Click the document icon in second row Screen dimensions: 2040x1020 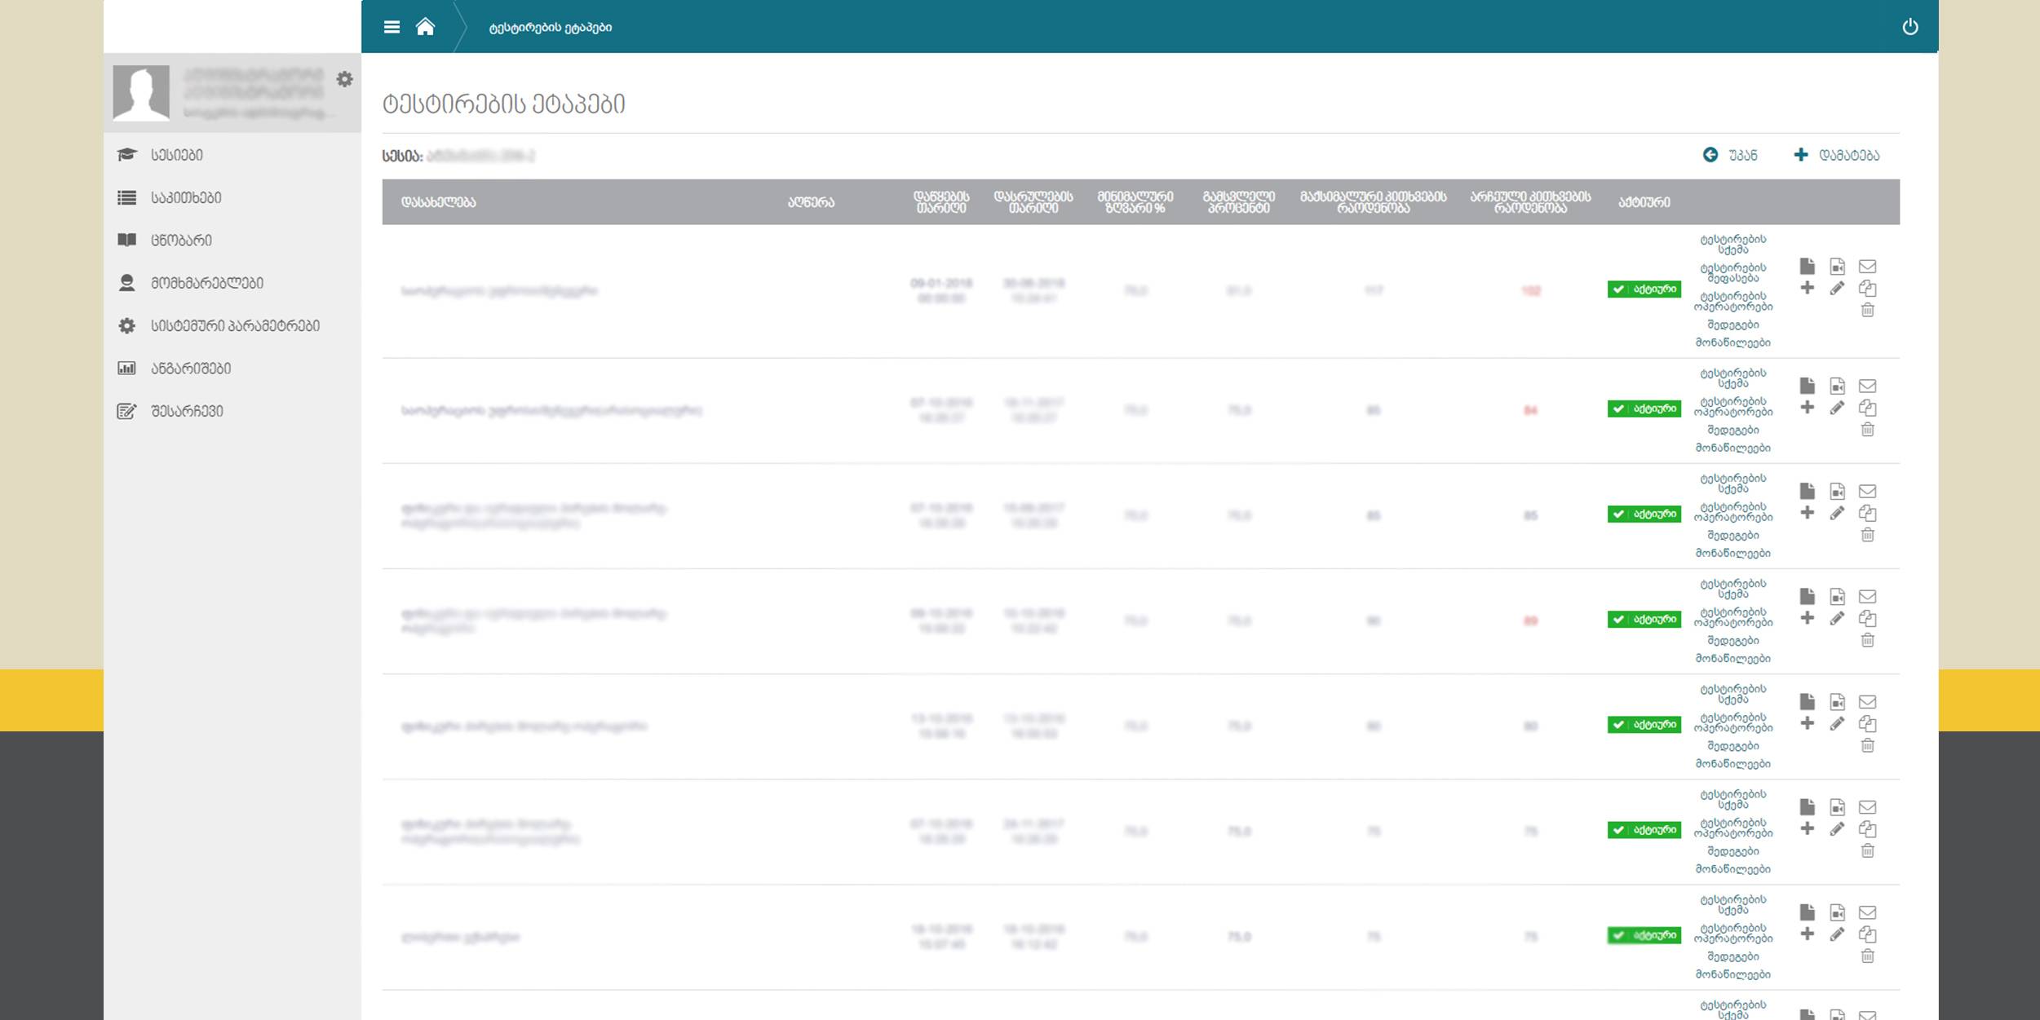tap(1808, 386)
